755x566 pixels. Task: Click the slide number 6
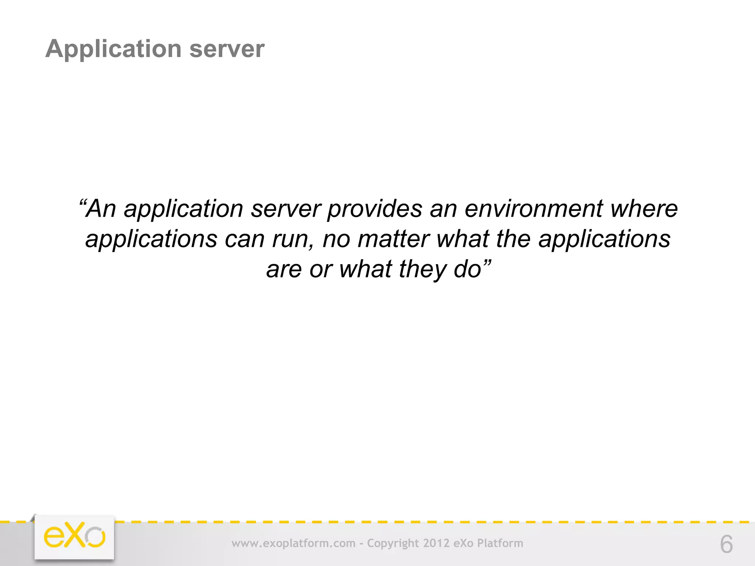point(726,544)
